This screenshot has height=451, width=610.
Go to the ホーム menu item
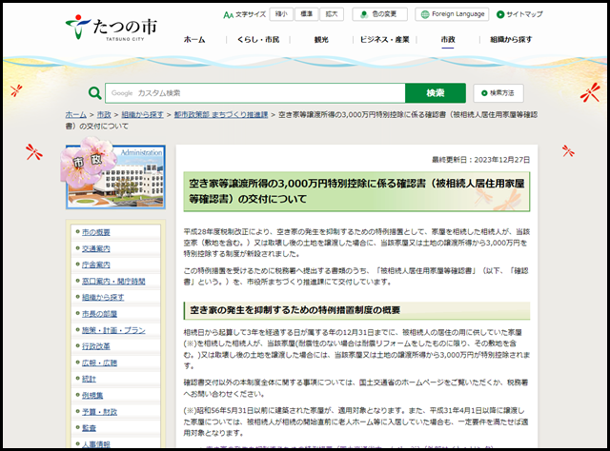click(194, 39)
